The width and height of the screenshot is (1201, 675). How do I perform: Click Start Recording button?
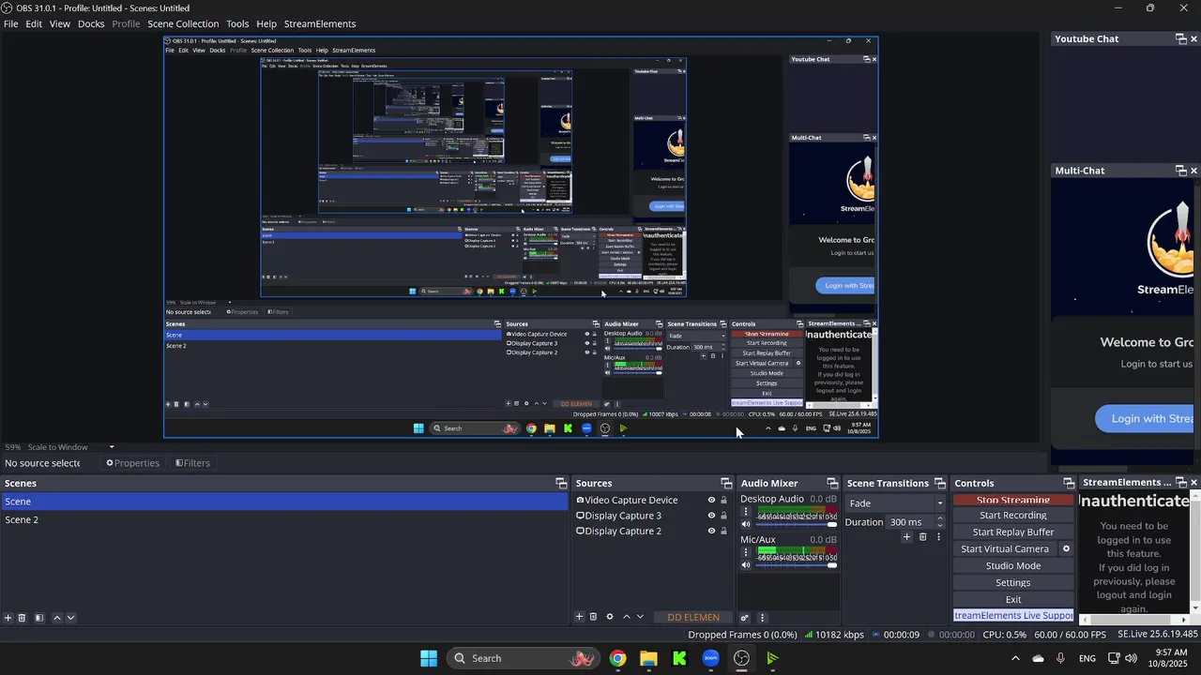point(1013,516)
